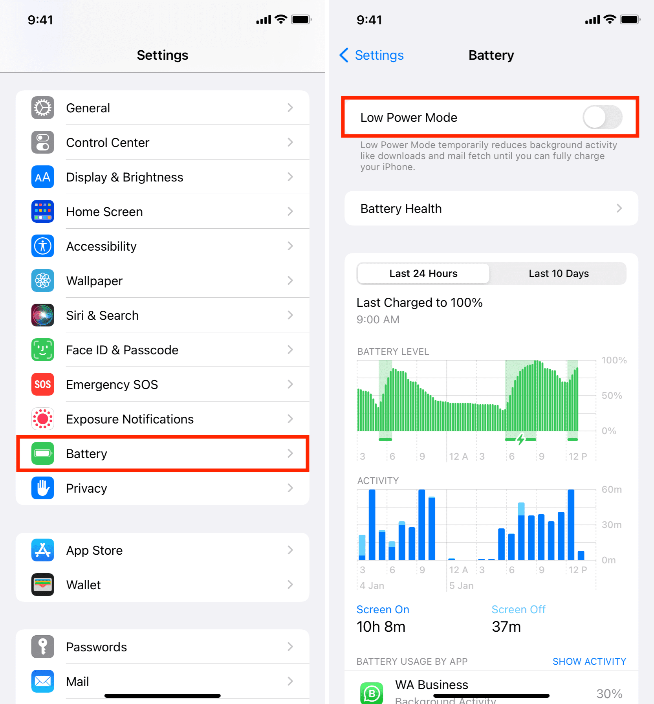Open General settings gear icon
The width and height of the screenshot is (654, 704).
[x=42, y=108]
